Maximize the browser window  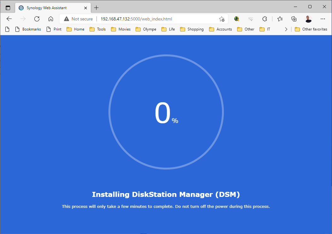(310, 7)
